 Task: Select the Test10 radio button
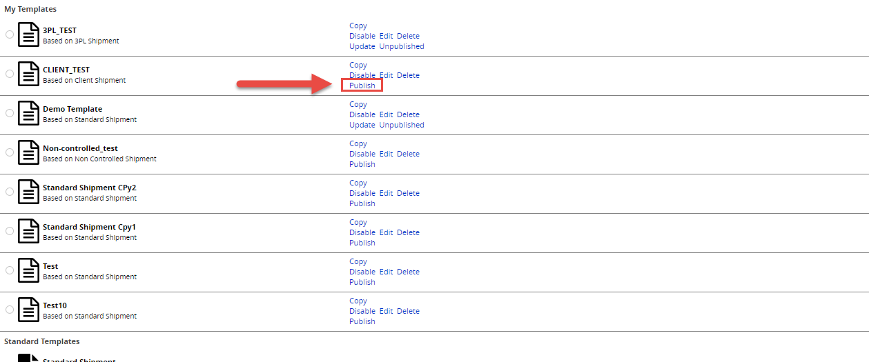pos(10,310)
